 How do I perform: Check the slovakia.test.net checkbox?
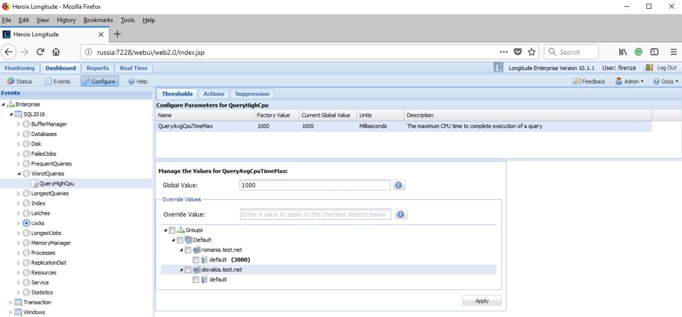pyautogui.click(x=188, y=270)
